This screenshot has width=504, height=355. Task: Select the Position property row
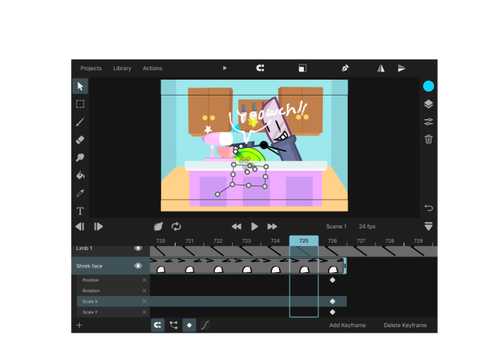[x=113, y=280]
